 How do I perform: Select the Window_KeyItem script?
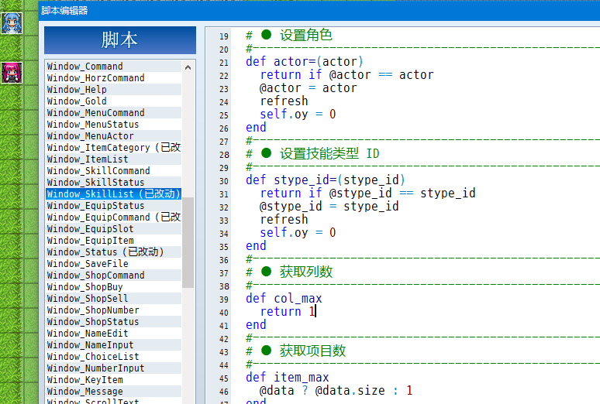pos(114,379)
